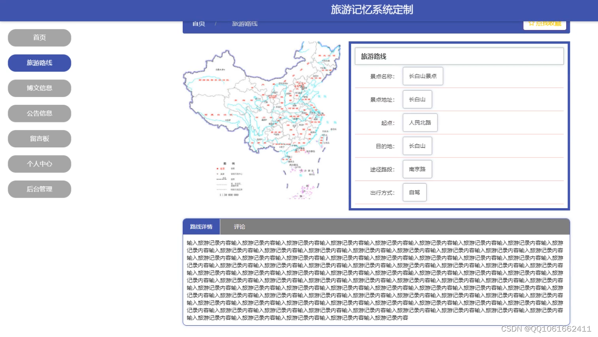
Task: Switch to the 评论 tab
Action: (239, 226)
